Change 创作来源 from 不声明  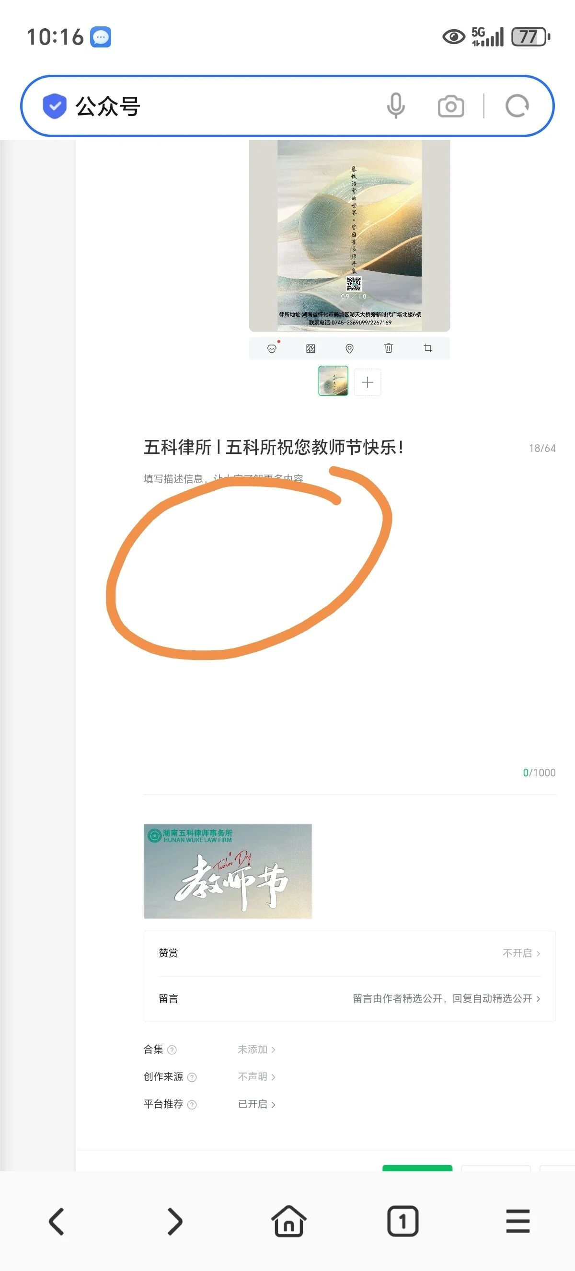pyautogui.click(x=256, y=1076)
